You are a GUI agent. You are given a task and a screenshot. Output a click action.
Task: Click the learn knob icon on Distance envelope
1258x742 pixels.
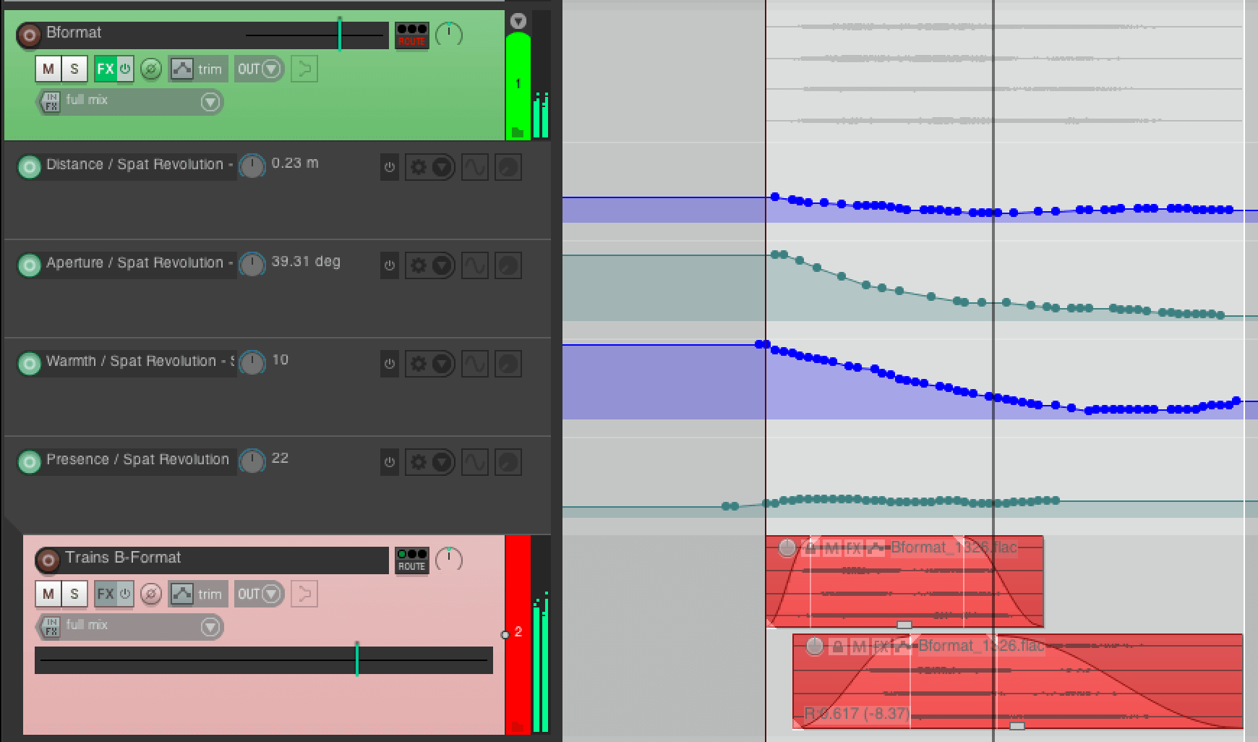pyautogui.click(x=508, y=168)
